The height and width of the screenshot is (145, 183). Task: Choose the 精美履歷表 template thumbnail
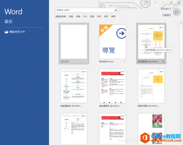pyautogui.click(x=112, y=86)
